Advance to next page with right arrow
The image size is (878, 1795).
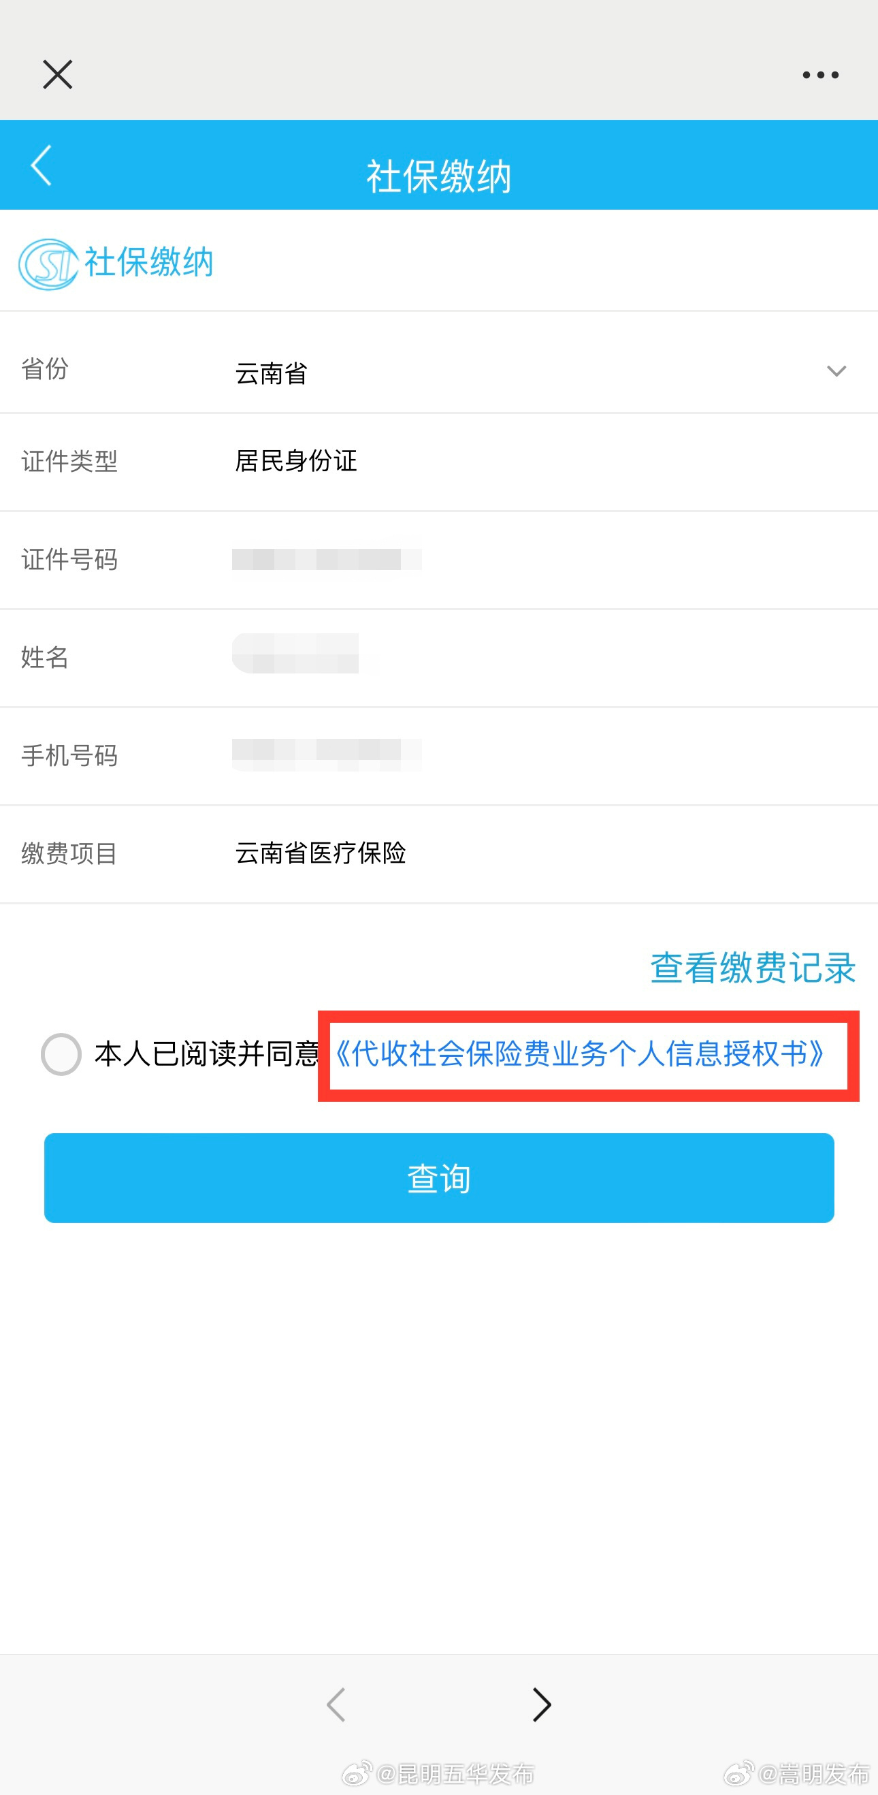541,1705
